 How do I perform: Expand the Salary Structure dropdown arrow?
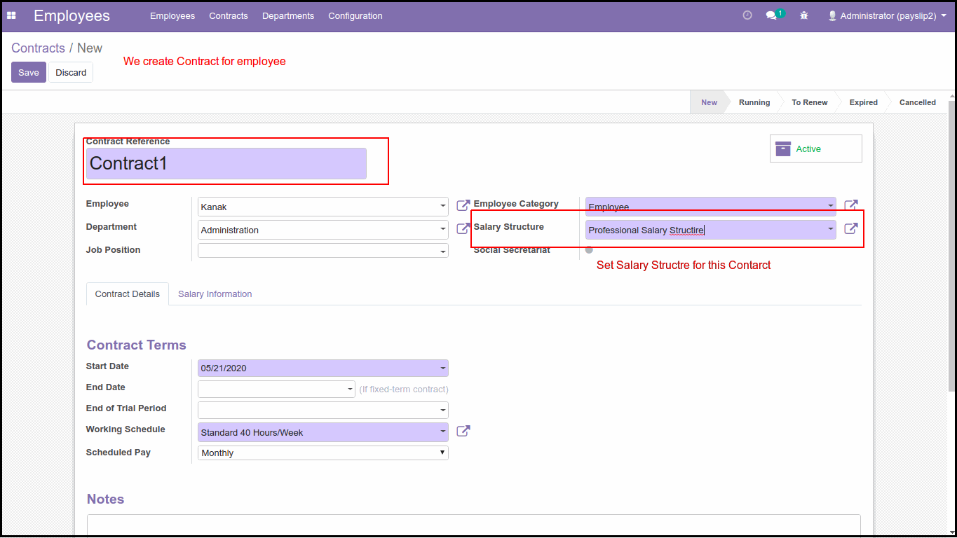pyautogui.click(x=831, y=229)
